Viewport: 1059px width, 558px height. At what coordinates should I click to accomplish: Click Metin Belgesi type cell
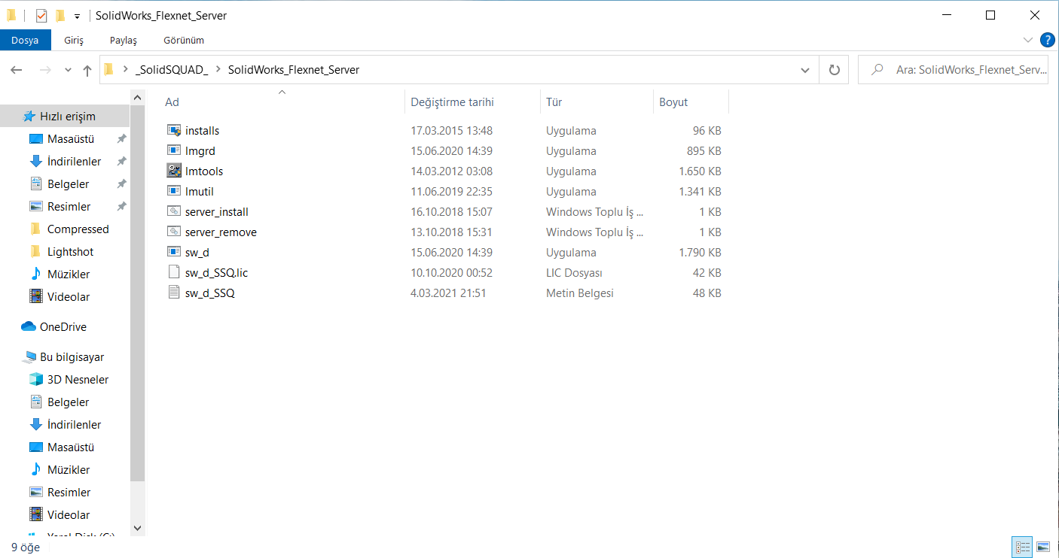pos(580,293)
